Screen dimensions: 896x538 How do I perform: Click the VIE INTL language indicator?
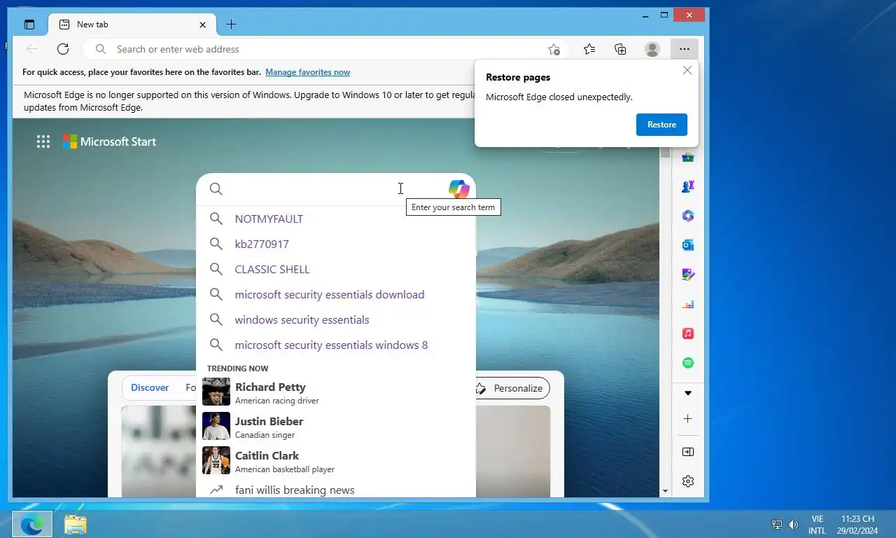(817, 525)
